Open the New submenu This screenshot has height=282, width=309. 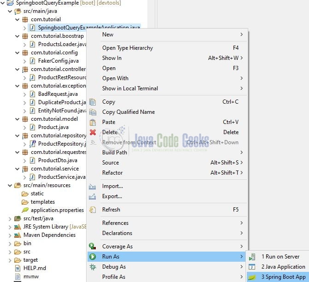coord(168,35)
